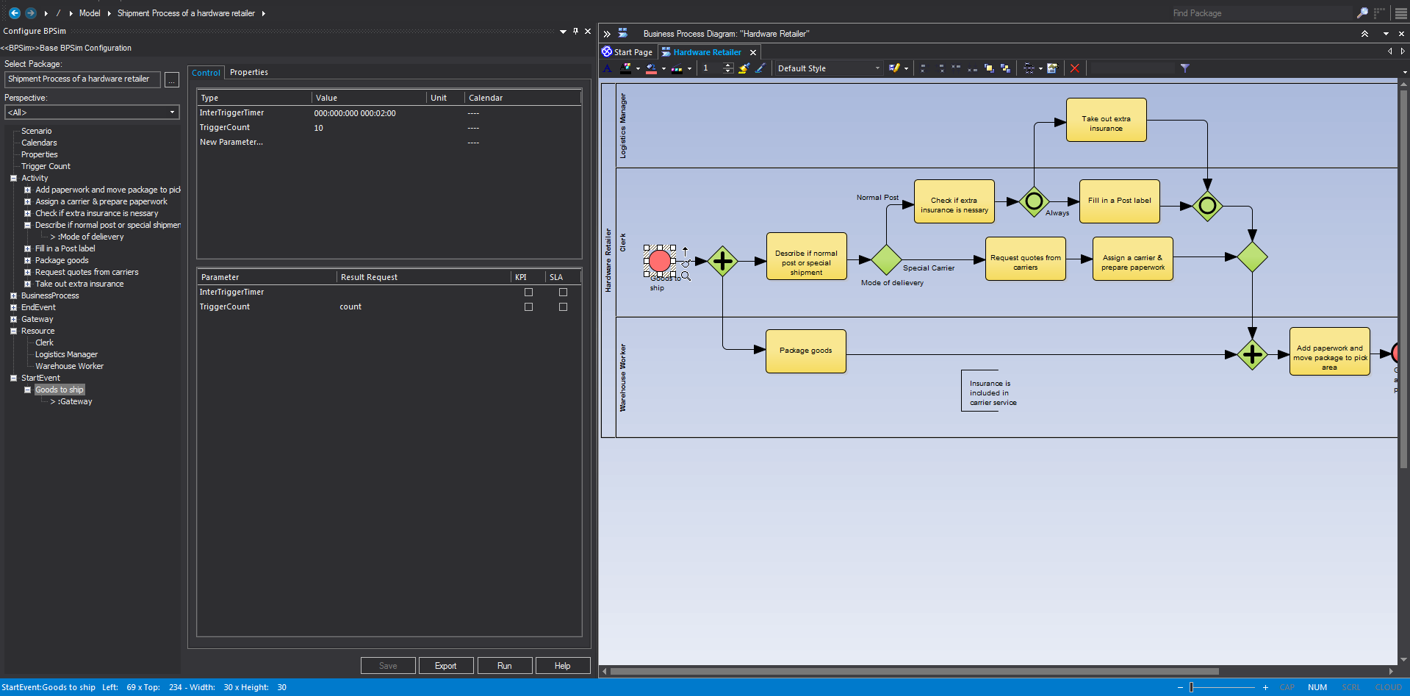Click the Export button
Screen dimensions: 1410x696
(x=445, y=666)
